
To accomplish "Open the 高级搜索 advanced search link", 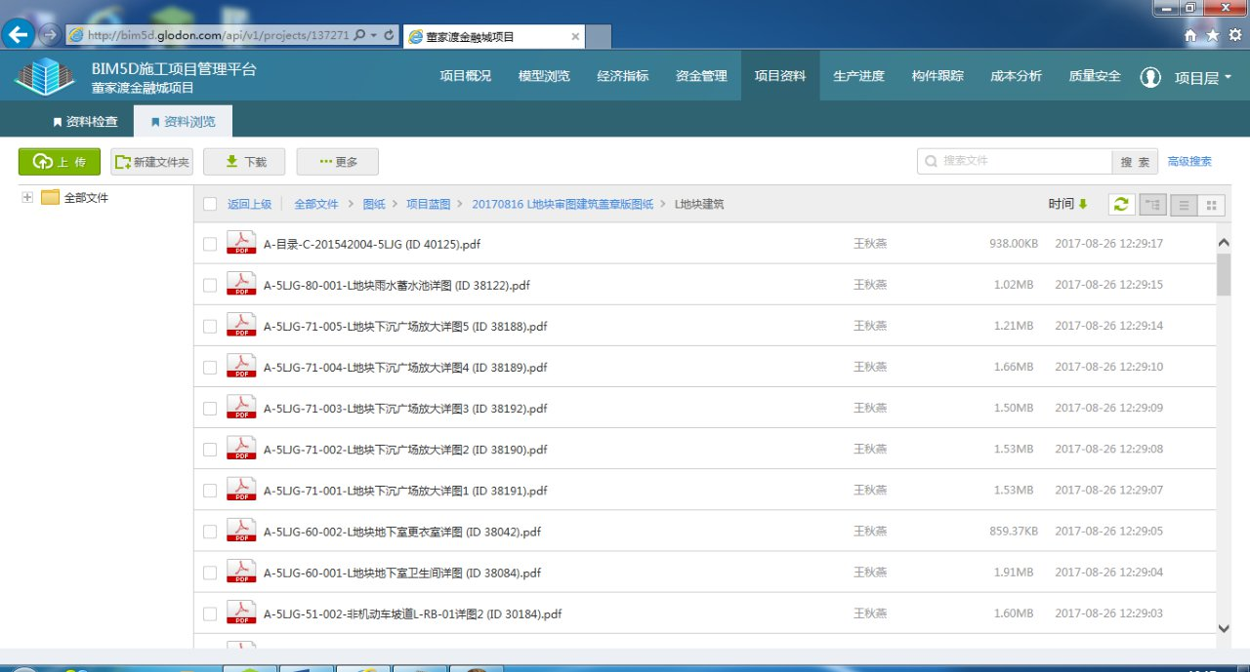I will tap(1189, 162).
